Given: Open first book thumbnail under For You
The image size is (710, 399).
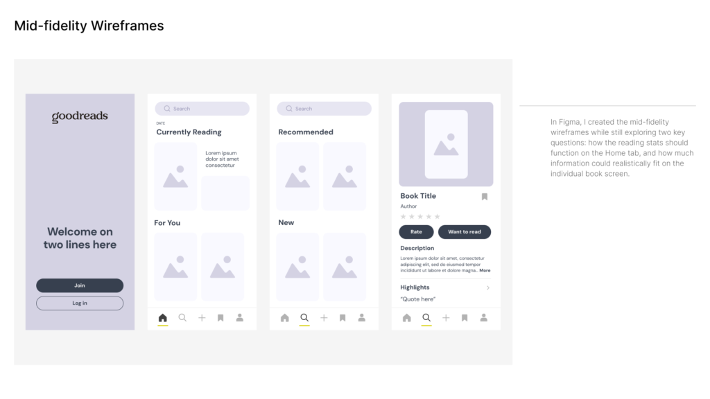Looking at the screenshot, I should pos(175,267).
